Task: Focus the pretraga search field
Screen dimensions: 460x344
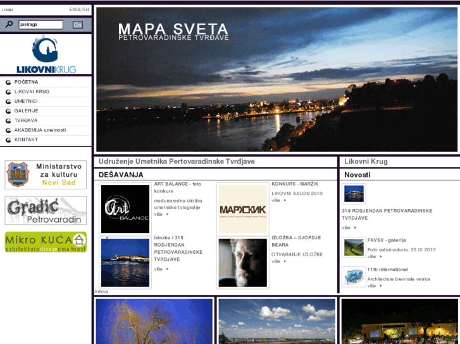Action: coord(40,25)
